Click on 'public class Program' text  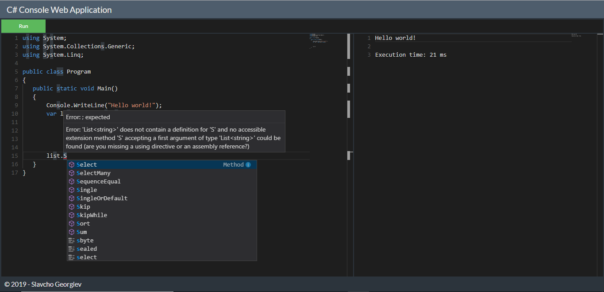tap(57, 72)
